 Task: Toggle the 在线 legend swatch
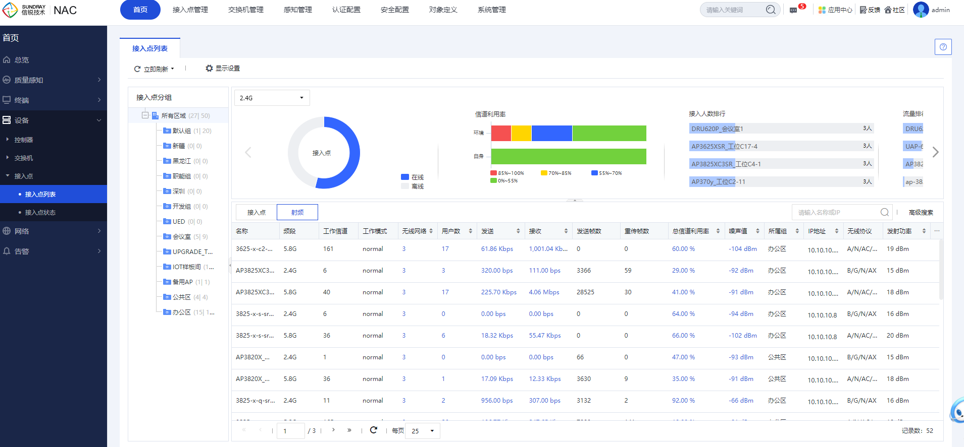pyautogui.click(x=405, y=177)
